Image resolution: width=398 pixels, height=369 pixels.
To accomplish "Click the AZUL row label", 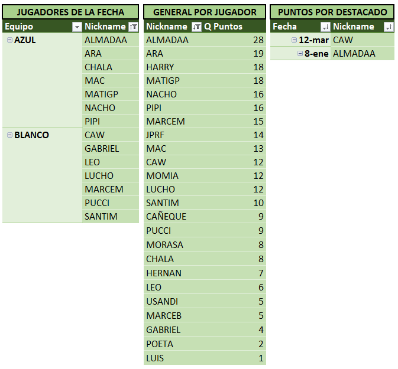I will pos(25,40).
